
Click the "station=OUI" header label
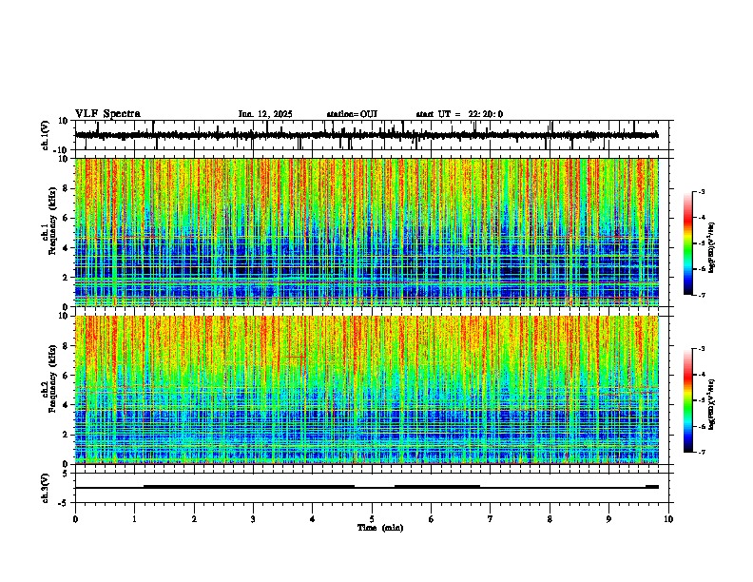[352, 114]
